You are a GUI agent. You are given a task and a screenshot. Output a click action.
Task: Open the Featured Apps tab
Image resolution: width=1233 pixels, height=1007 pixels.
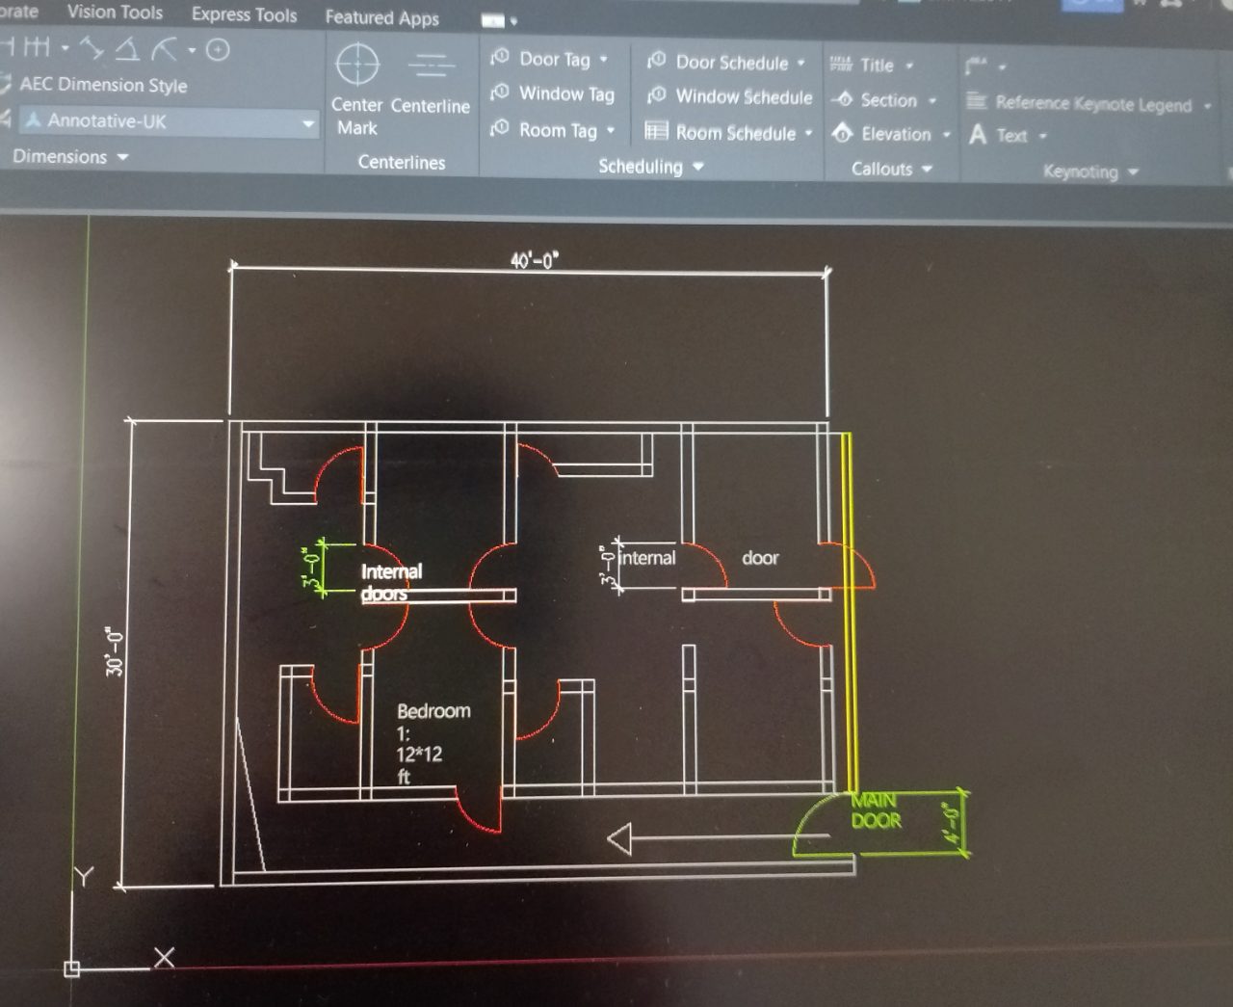[381, 17]
